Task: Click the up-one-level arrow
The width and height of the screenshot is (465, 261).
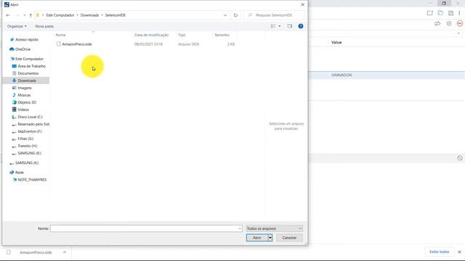Action: tap(31, 15)
